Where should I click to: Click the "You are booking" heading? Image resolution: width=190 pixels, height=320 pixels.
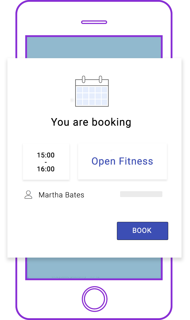91,122
